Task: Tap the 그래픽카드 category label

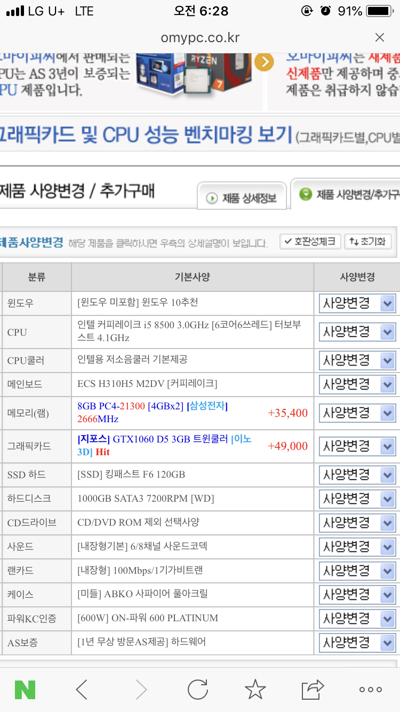Action: [29, 446]
